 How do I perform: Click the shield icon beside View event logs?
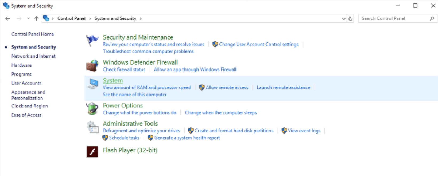tap(284, 131)
